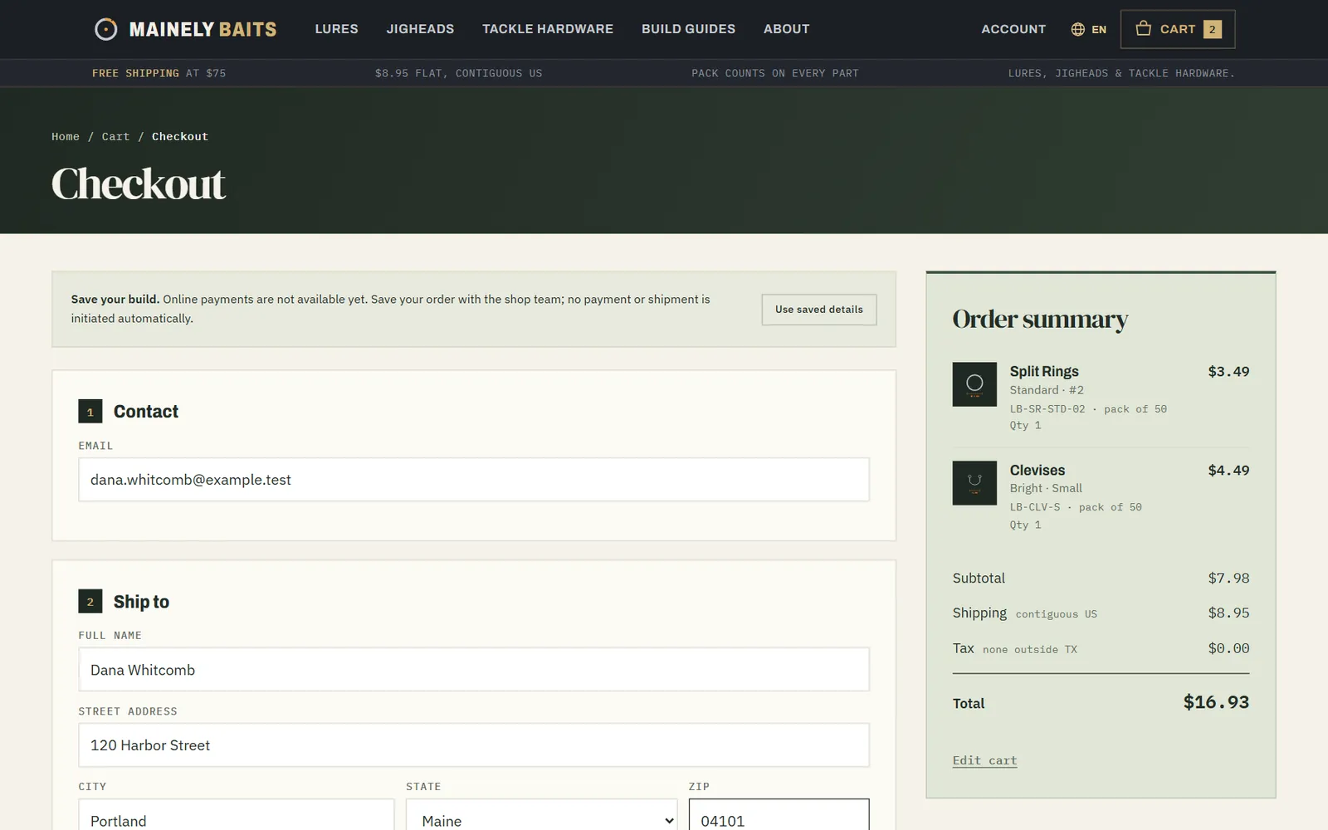Click the total amount $16.93
1328x830 pixels.
pos(1216,702)
